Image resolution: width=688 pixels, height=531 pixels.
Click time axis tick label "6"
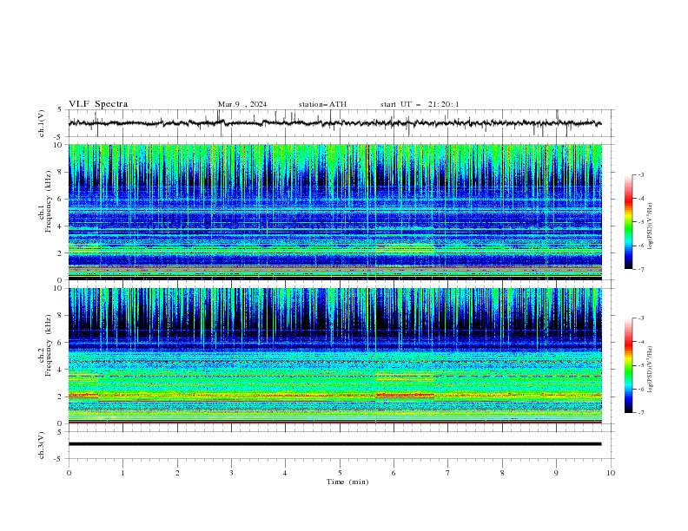[394, 473]
